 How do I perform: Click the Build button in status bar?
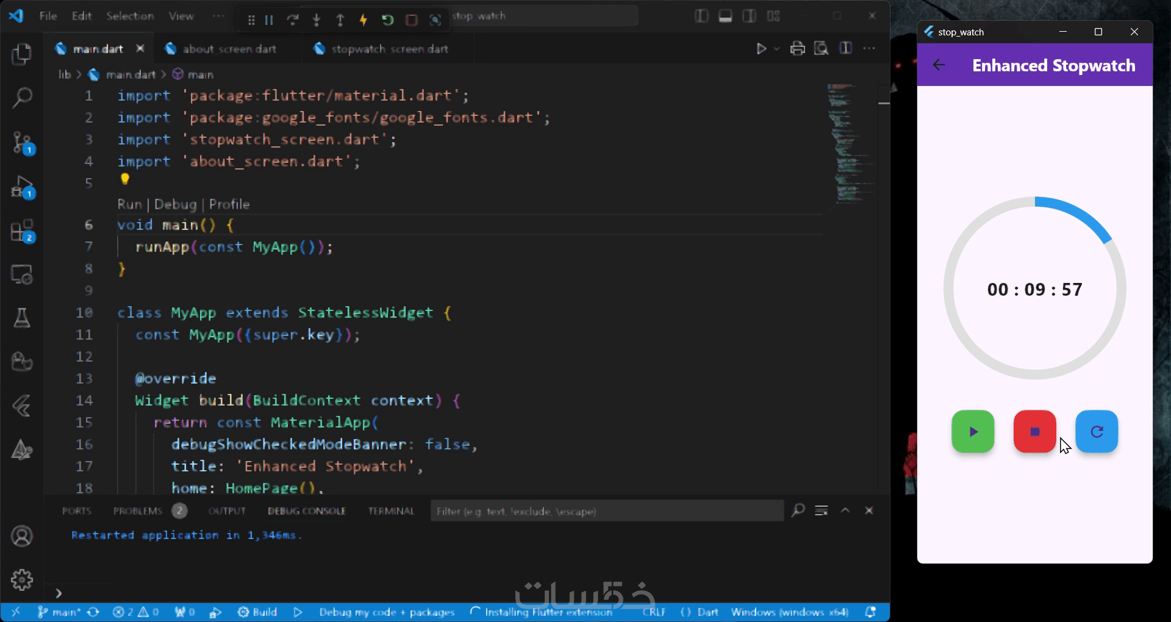pos(257,612)
